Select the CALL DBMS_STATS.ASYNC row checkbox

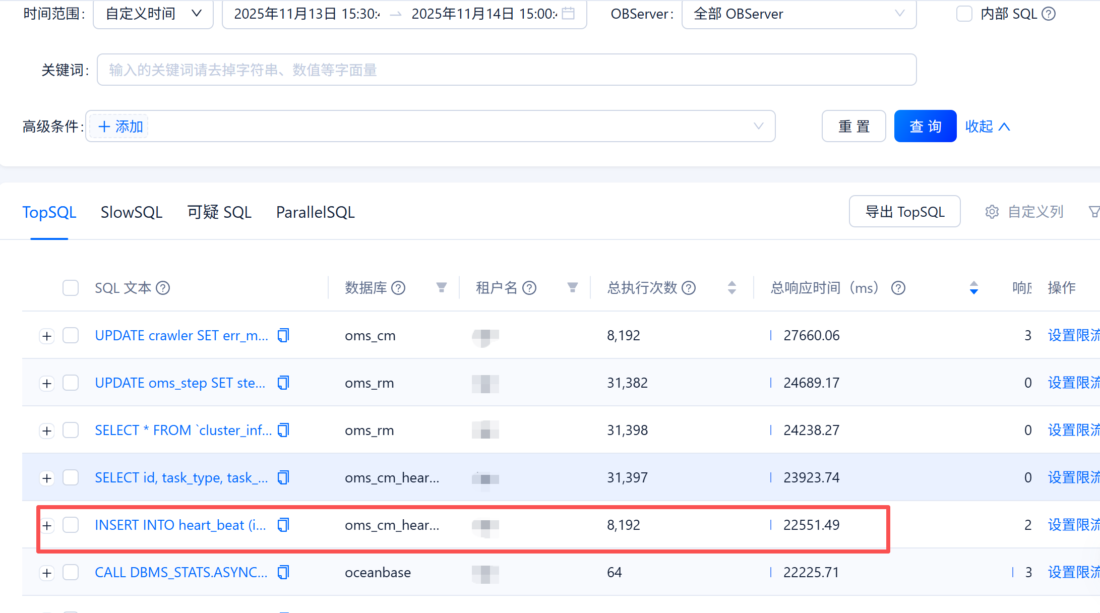pyautogui.click(x=71, y=572)
